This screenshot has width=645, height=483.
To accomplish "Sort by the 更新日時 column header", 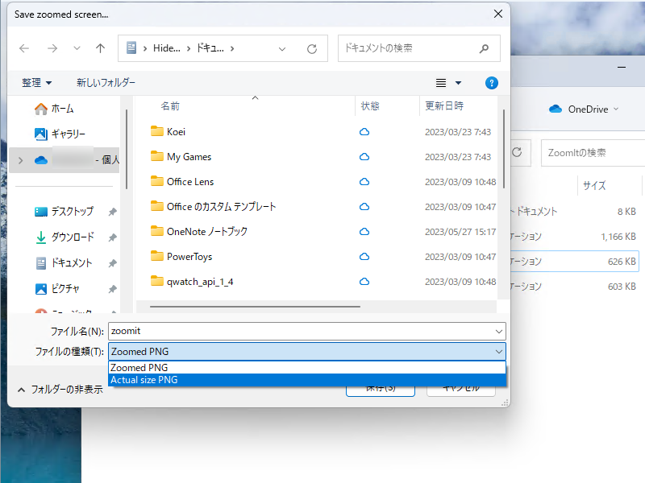I will click(444, 106).
